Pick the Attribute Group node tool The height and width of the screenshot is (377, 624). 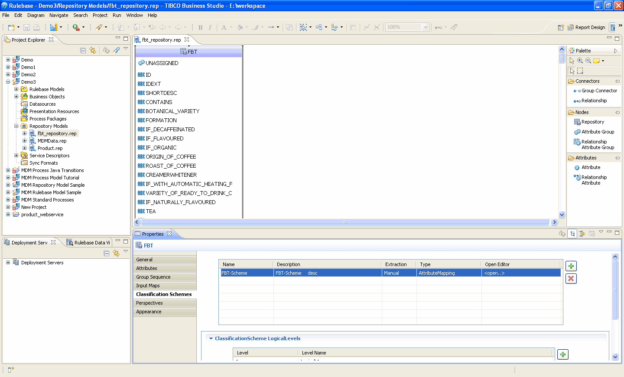(x=594, y=132)
